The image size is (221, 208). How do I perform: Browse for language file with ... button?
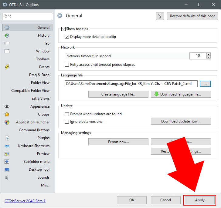[205, 84]
